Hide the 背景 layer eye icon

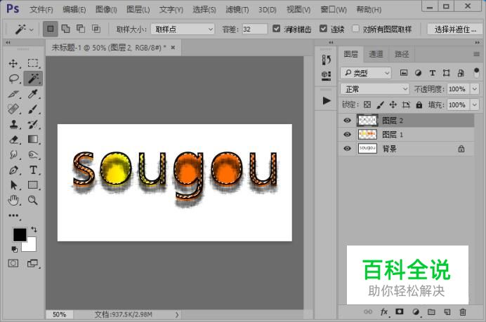(347, 149)
